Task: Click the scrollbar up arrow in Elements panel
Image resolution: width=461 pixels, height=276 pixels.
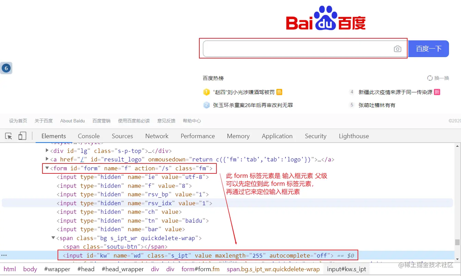Action: tap(457, 146)
